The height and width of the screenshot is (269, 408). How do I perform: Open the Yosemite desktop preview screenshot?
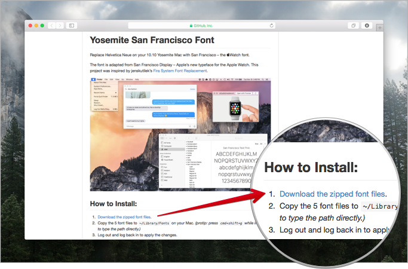click(180, 134)
